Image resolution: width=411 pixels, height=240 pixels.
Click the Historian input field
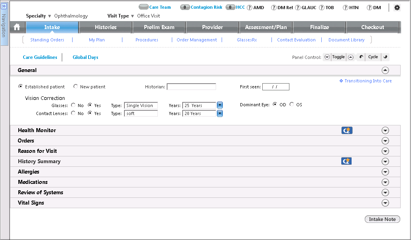[x=191, y=87]
